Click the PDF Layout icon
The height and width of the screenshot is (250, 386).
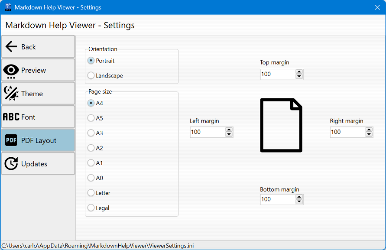tap(11, 140)
